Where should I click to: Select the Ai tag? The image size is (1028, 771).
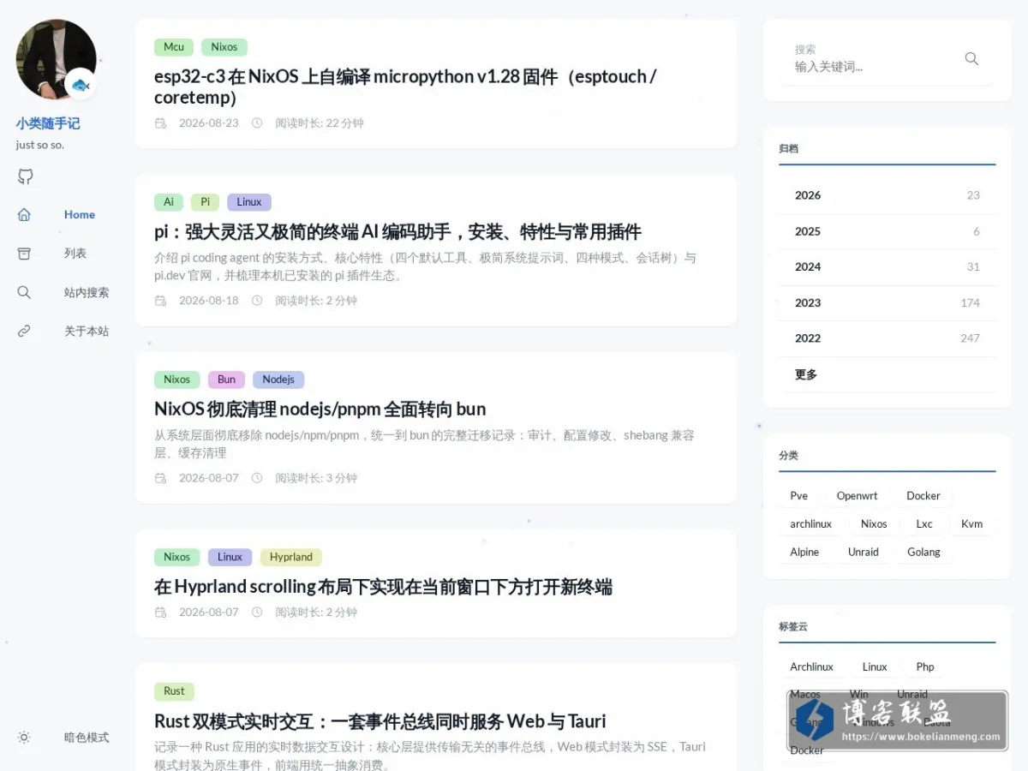click(x=169, y=202)
